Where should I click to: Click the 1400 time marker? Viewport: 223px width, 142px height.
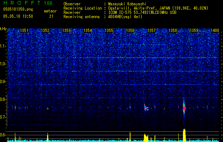(215, 30)
